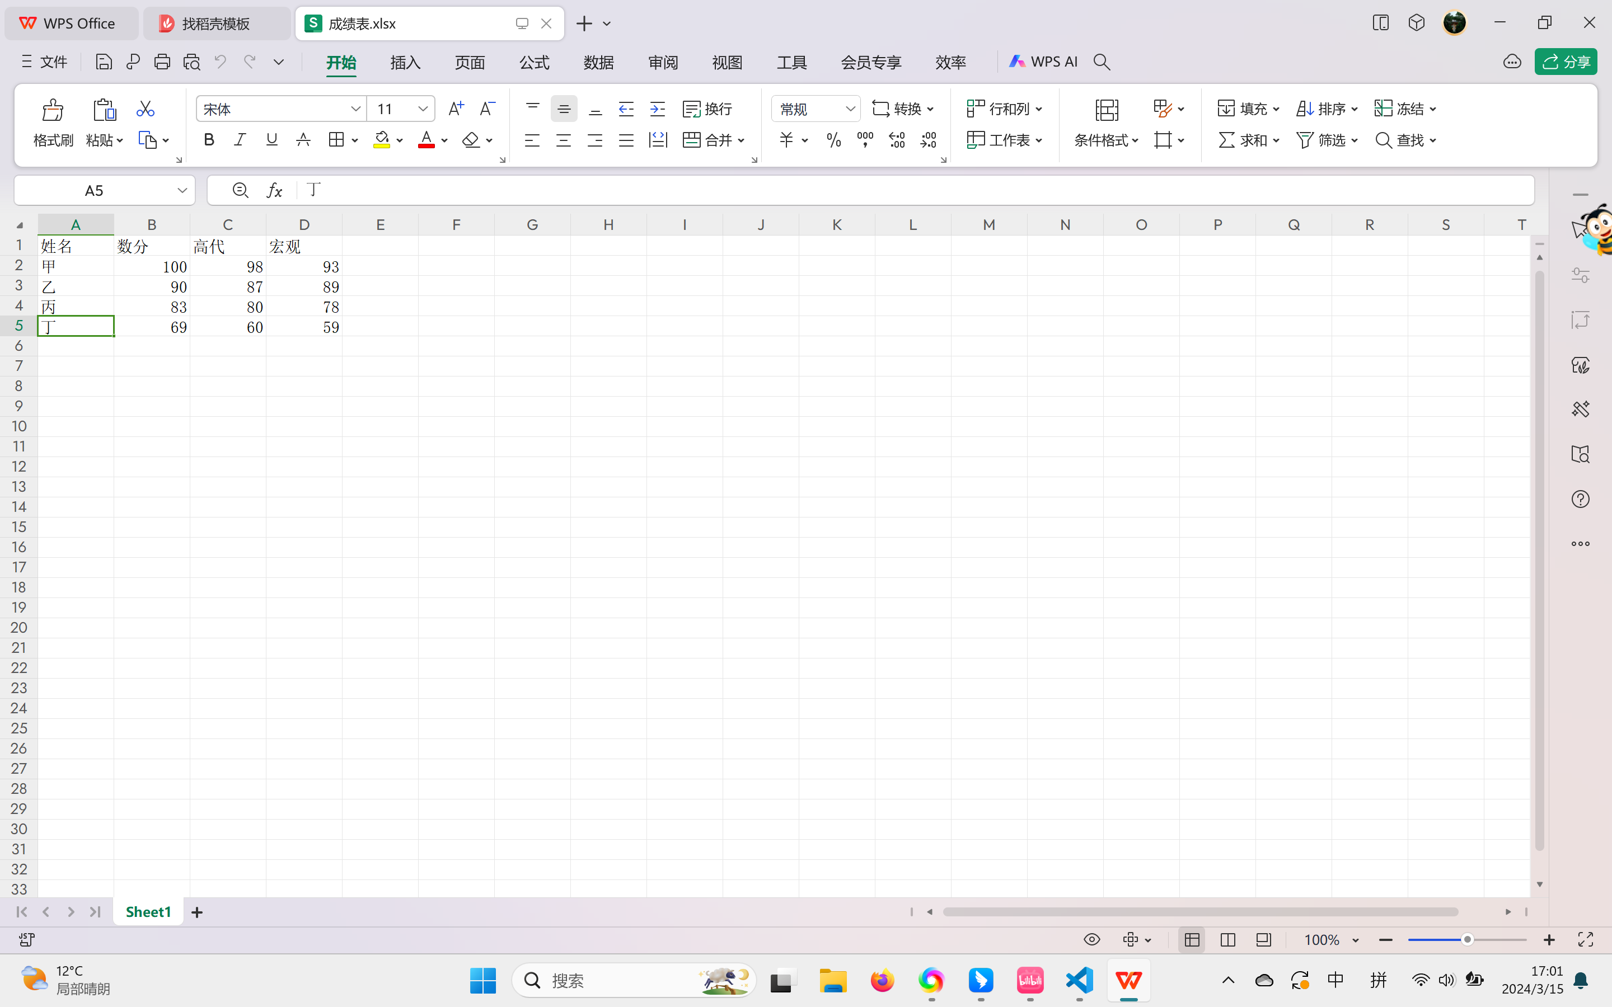Image resolution: width=1612 pixels, height=1007 pixels.
Task: Click the Print icon in quick toolbar
Action: (162, 62)
